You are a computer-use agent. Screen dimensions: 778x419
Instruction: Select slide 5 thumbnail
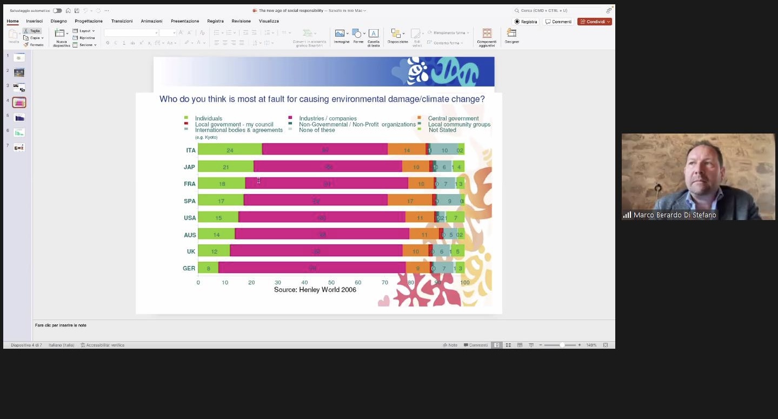pos(19,117)
